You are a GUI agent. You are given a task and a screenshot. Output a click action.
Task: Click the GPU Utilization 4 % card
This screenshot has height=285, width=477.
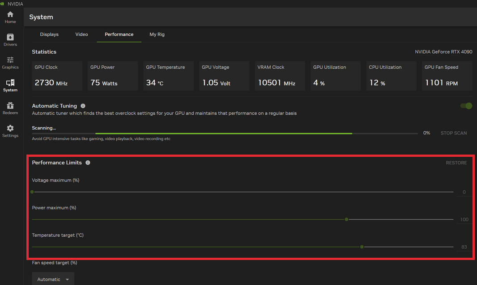[x=336, y=76]
